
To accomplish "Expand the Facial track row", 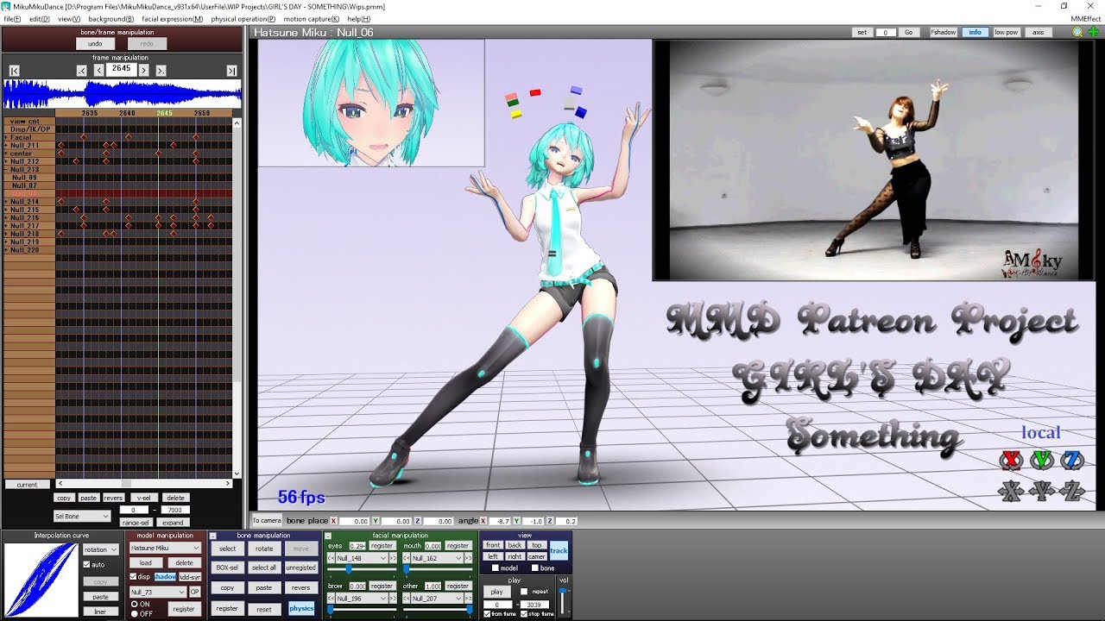I will coord(6,137).
